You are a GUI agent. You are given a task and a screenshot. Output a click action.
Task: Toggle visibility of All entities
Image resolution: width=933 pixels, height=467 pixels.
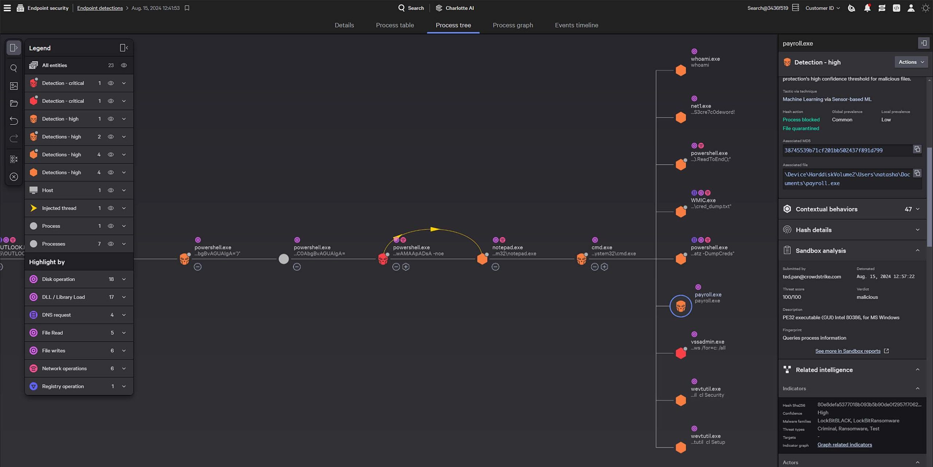coord(124,65)
